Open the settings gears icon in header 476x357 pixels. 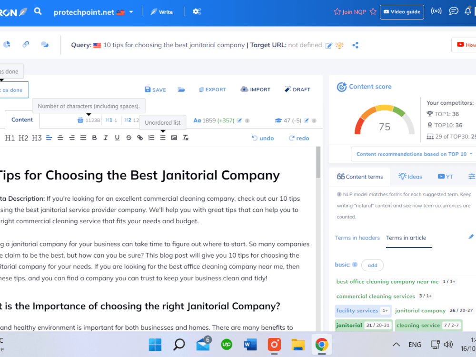pyautogui.click(x=197, y=11)
